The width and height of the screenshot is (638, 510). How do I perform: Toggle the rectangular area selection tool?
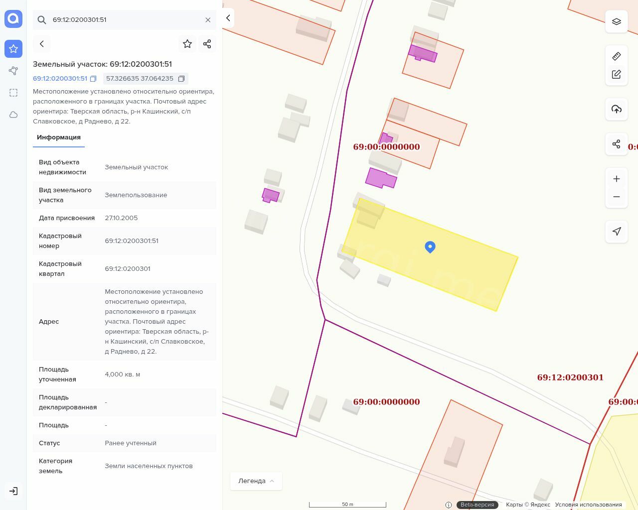(x=13, y=93)
